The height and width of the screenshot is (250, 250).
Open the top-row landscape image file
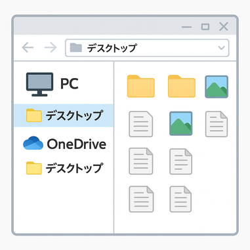click(217, 87)
